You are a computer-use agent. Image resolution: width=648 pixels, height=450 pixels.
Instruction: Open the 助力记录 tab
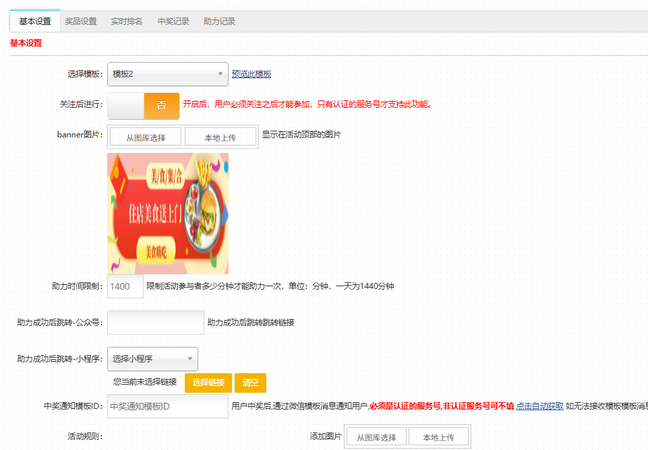[219, 22]
